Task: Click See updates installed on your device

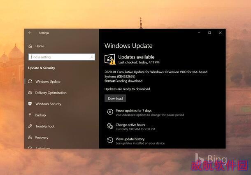Action: click(x=140, y=143)
